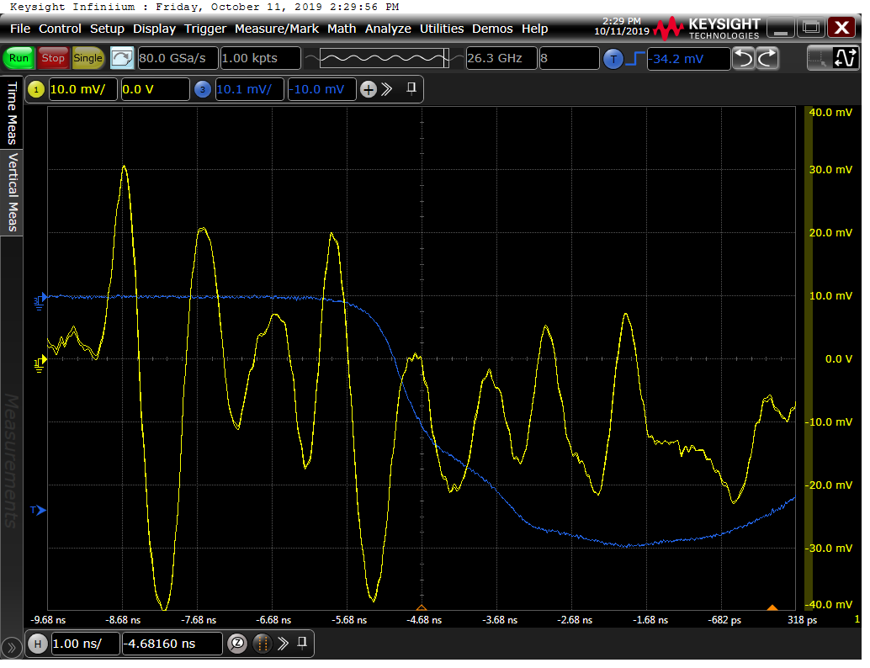Open the Measure/Mark menu
The width and height of the screenshot is (870, 668).
tap(276, 29)
